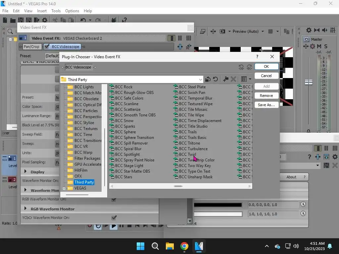This screenshot has height=254, width=339.
Task: Click the Split Screen View icon in preview
Action: (222, 31)
